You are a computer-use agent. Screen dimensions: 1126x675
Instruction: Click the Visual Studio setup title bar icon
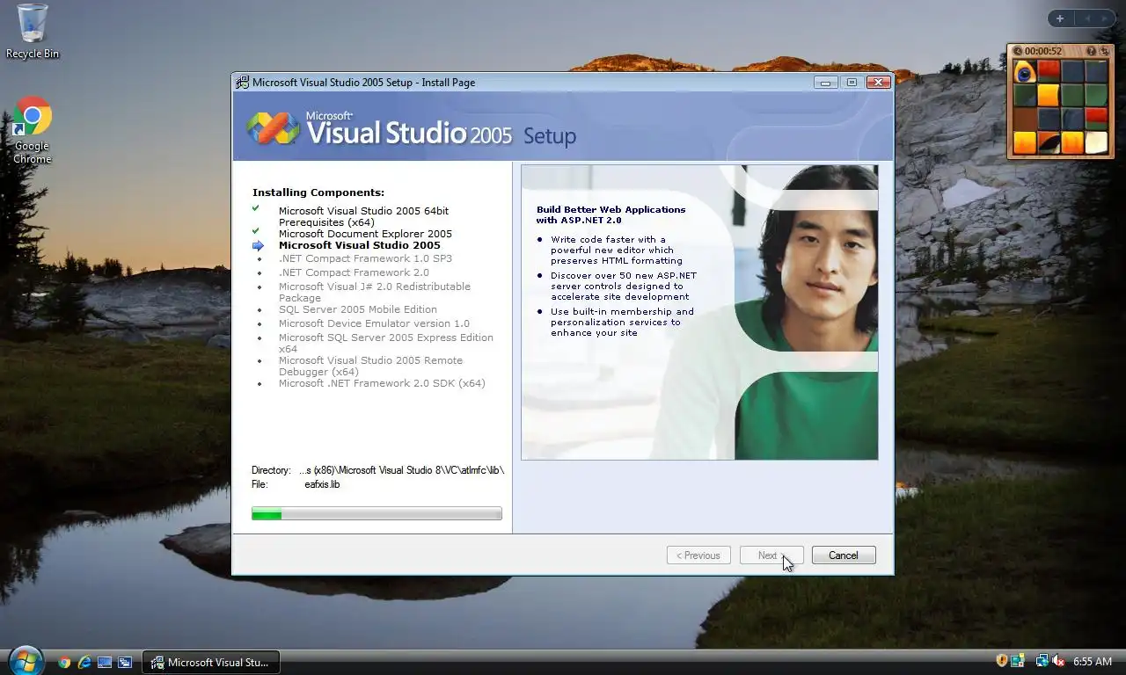tap(242, 83)
